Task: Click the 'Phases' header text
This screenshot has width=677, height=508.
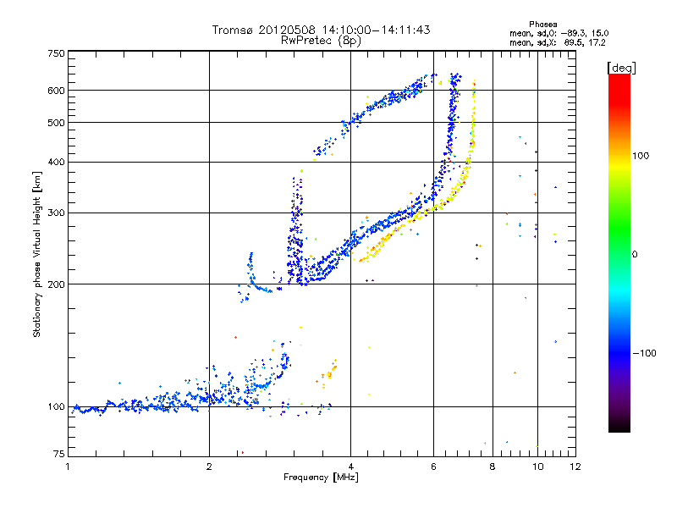Action: [x=542, y=25]
